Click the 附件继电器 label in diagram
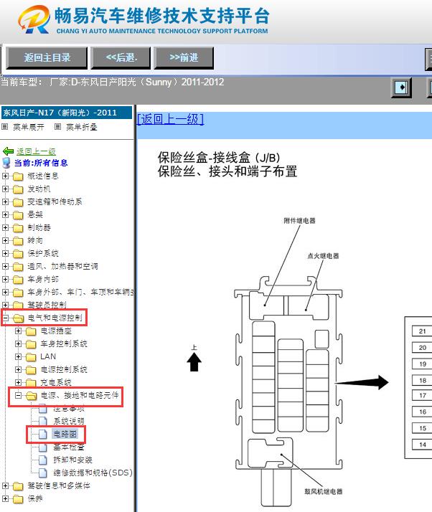The width and height of the screenshot is (432, 512). click(299, 221)
